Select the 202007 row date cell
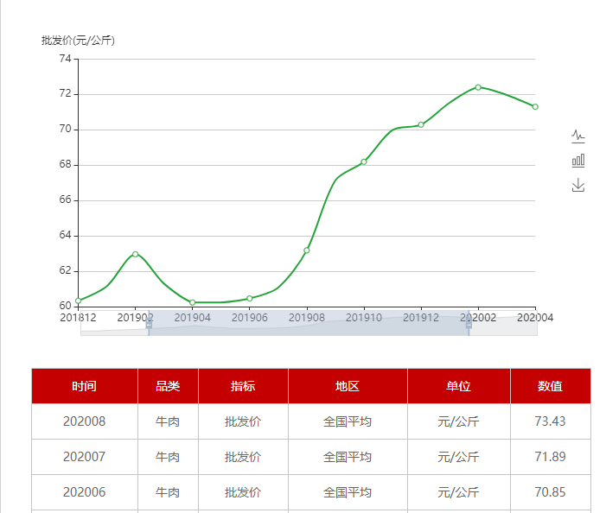The height and width of the screenshot is (513, 606). click(85, 457)
